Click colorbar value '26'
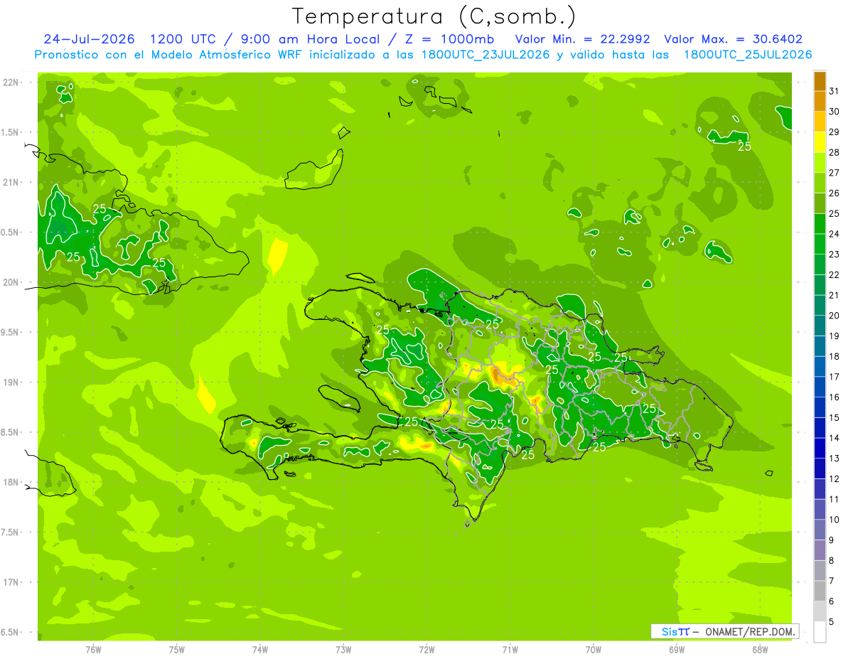This screenshot has height=659, width=853. [835, 193]
